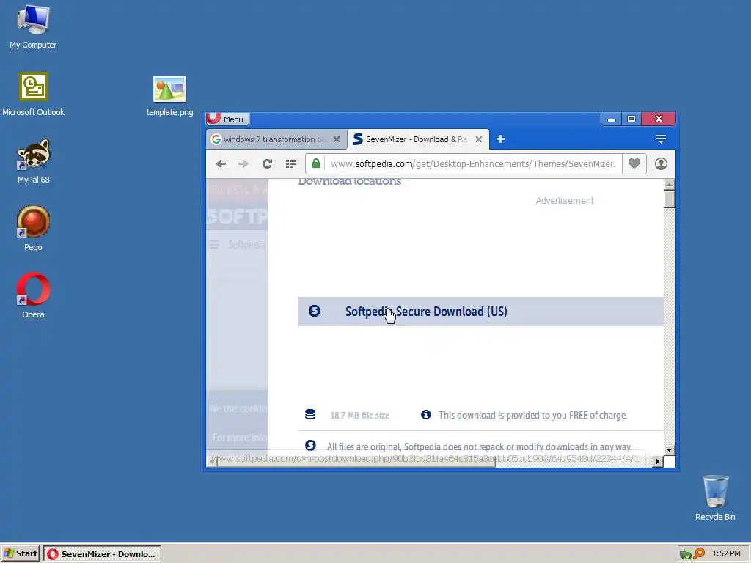Click the vertical scrollbar up arrow
The height and width of the screenshot is (563, 751).
pyautogui.click(x=669, y=184)
